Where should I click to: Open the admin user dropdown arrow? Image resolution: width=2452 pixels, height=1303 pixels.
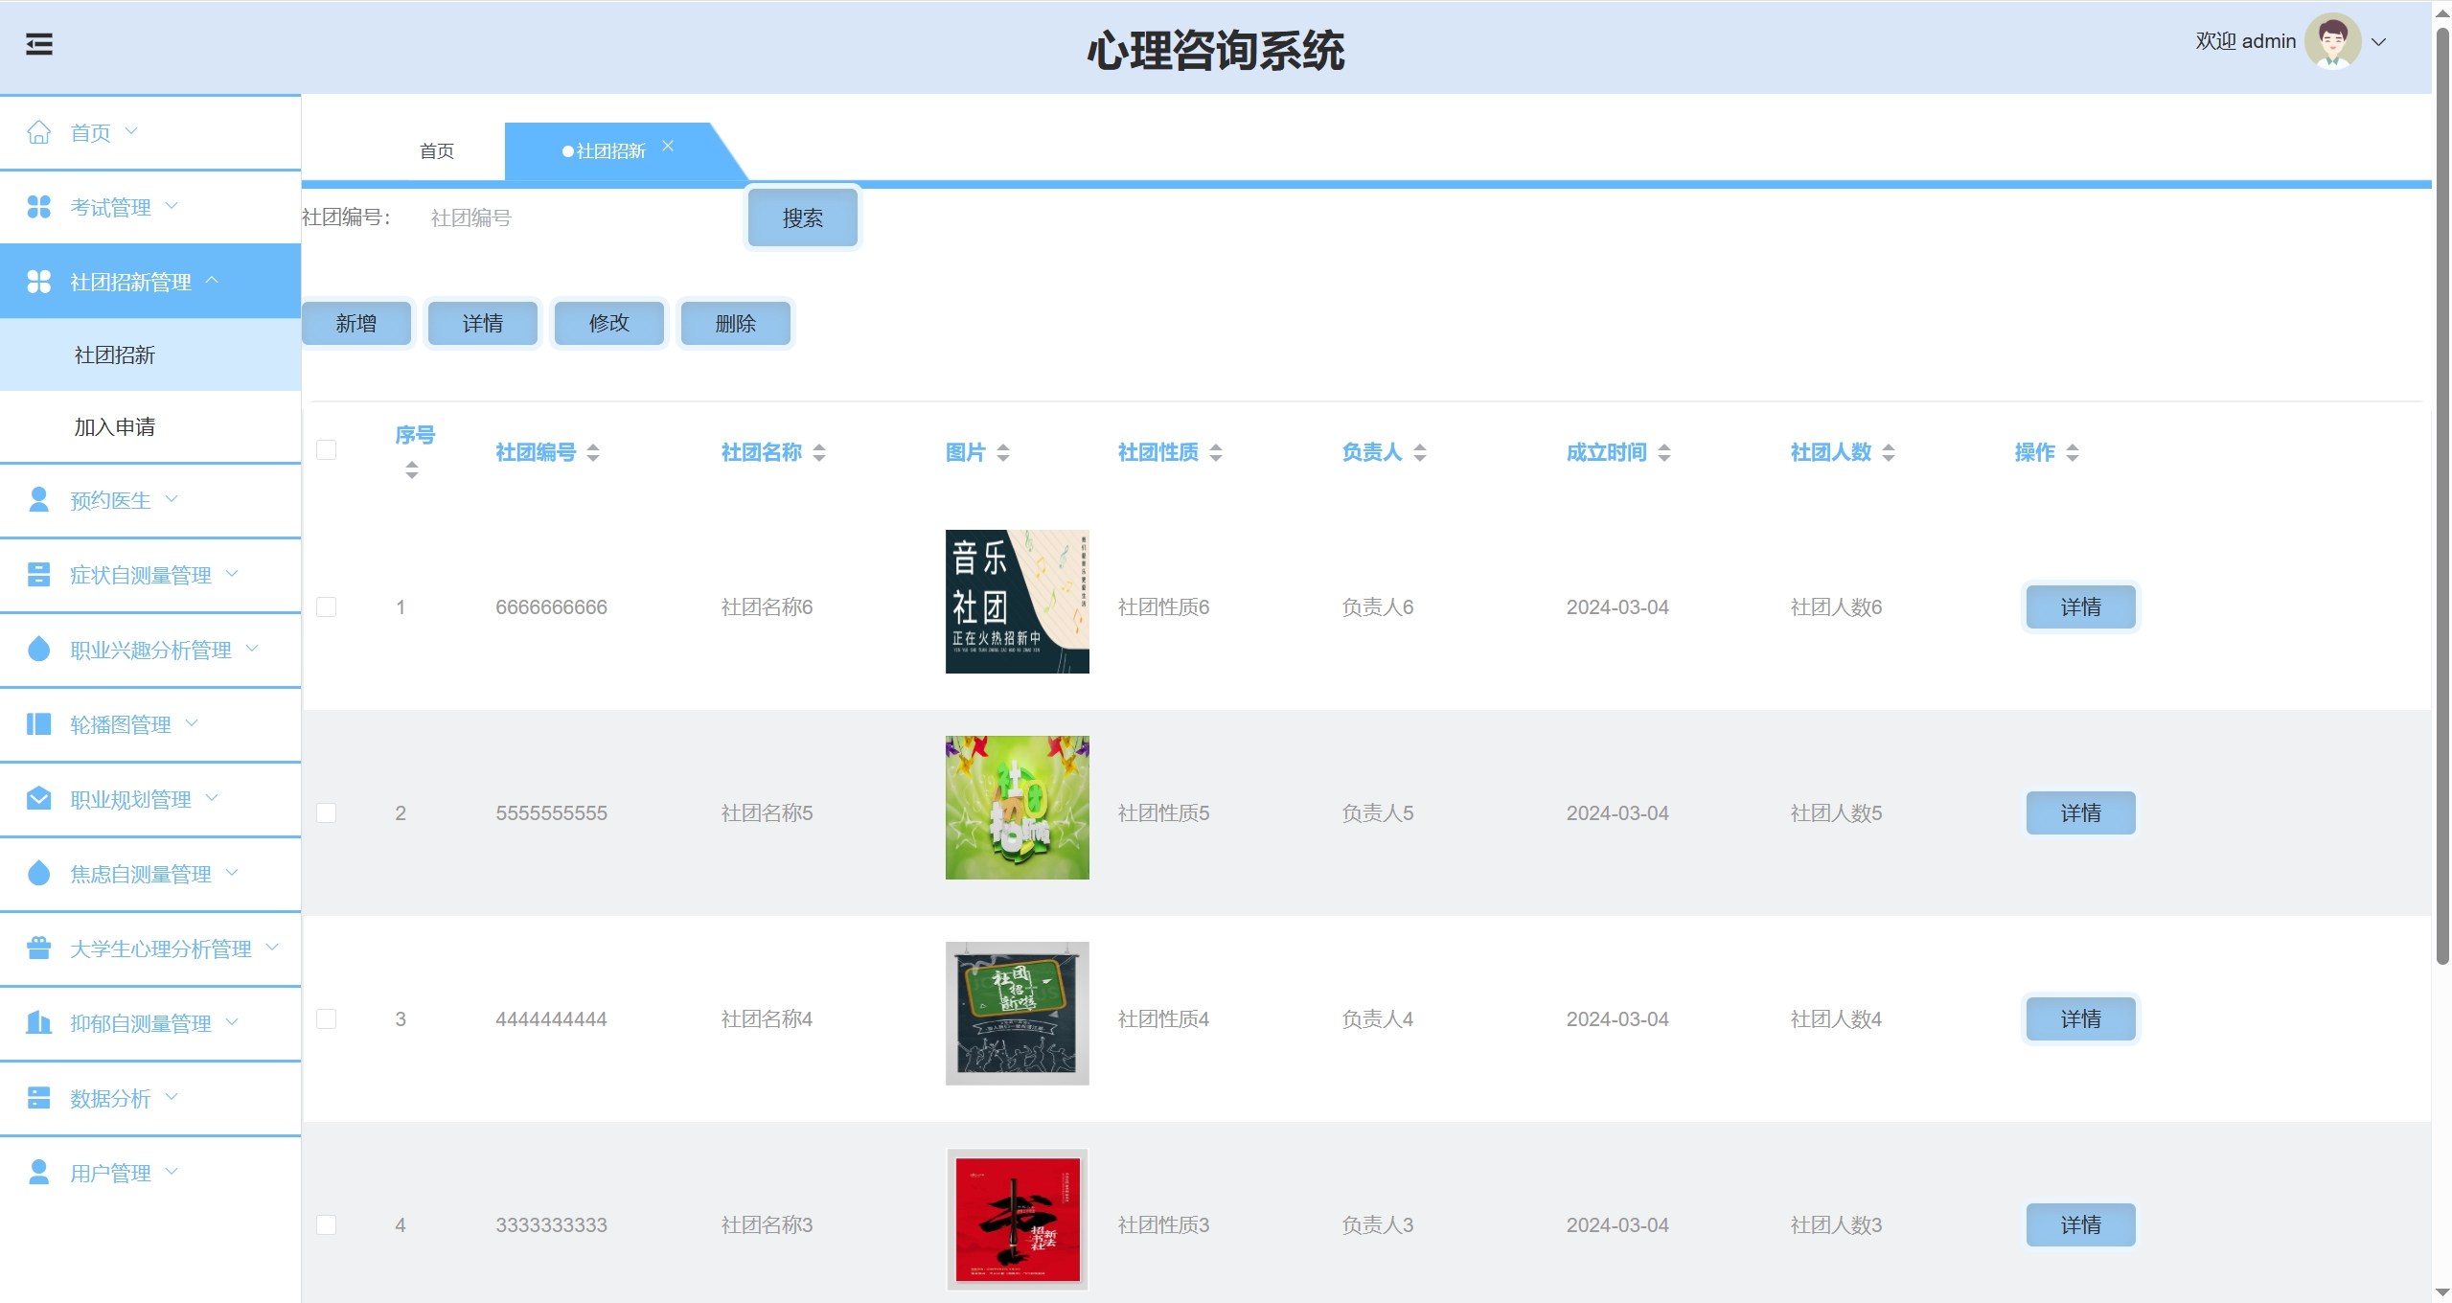pos(2378,42)
